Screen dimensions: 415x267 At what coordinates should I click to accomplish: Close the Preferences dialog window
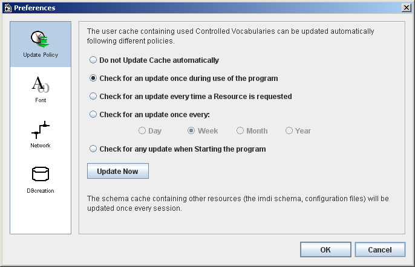point(407,8)
